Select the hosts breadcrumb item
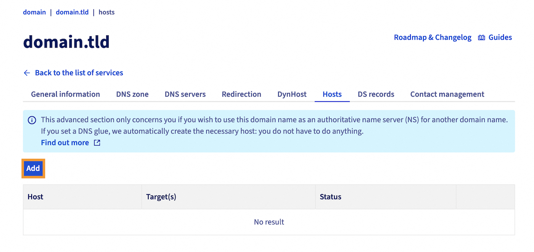The width and height of the screenshot is (534, 252). pyautogui.click(x=106, y=12)
